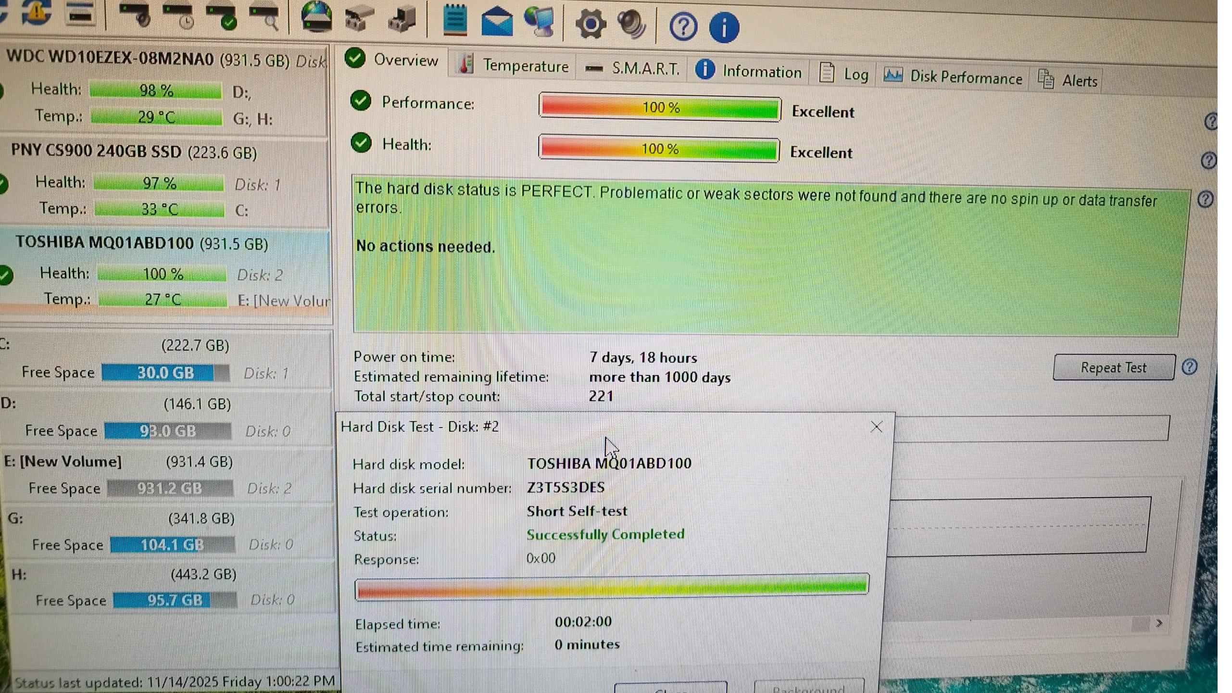This screenshot has width=1232, height=693.
Task: Open help with the question mark toolbar icon
Action: click(683, 26)
